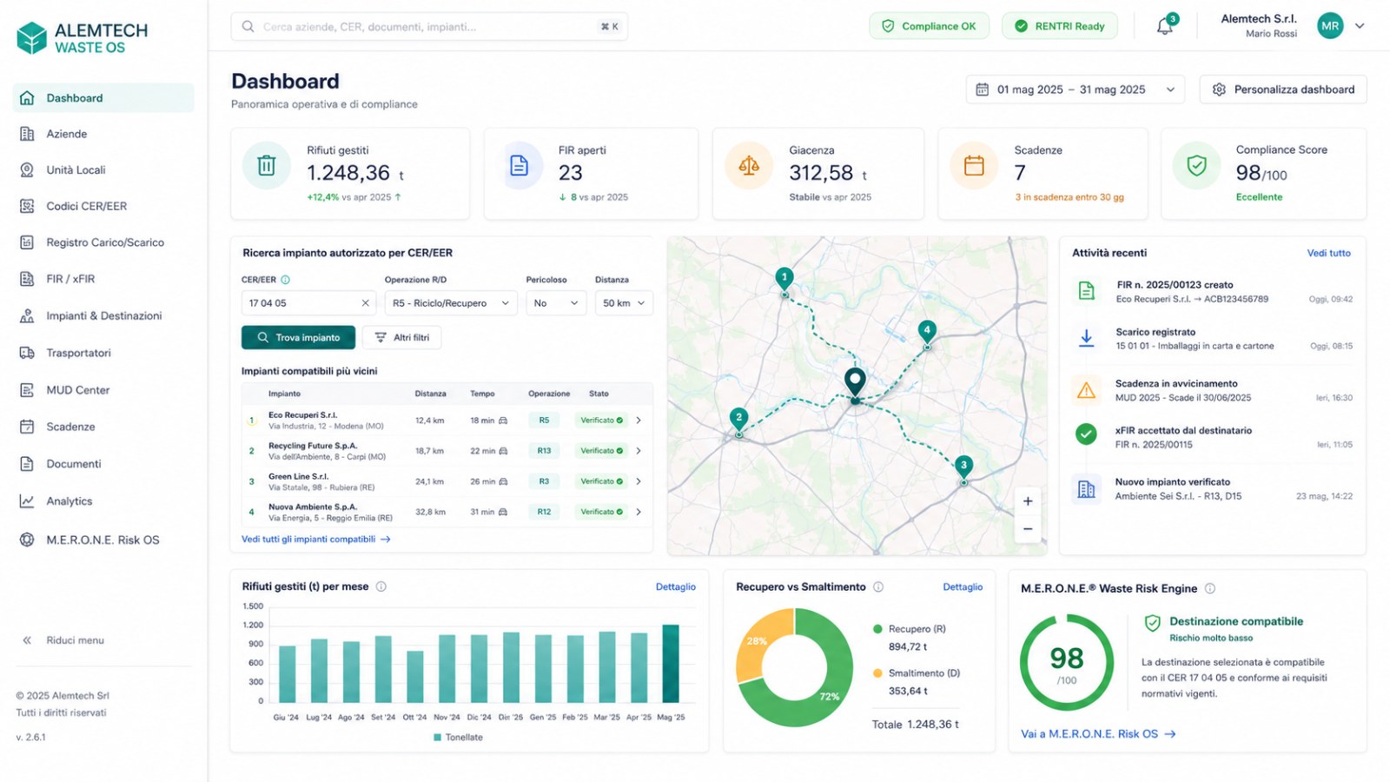Click the shield icon in Compliance Score card
The height and width of the screenshot is (782, 1390).
1196,165
